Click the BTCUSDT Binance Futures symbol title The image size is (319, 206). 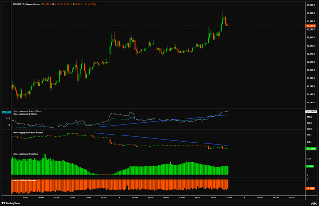[x=27, y=4]
